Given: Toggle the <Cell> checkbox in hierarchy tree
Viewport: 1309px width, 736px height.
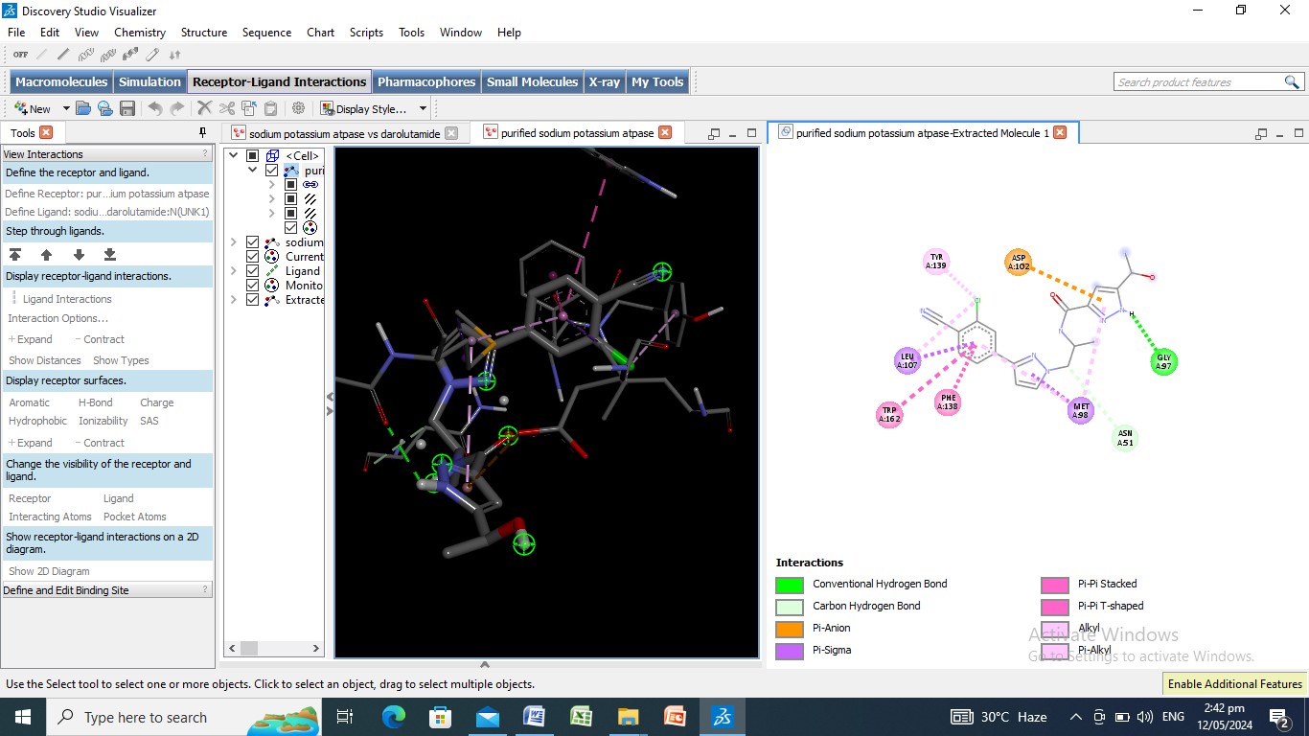Looking at the screenshot, I should point(253,156).
